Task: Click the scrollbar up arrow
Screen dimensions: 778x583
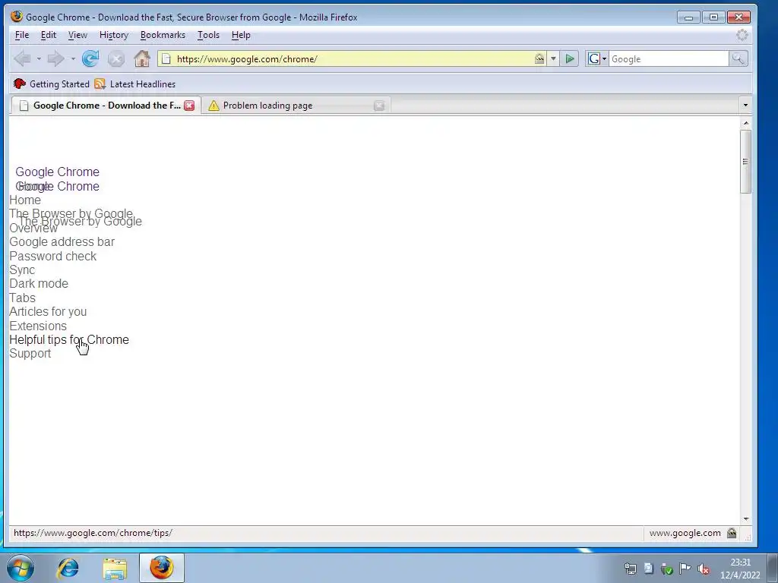Action: pos(746,123)
